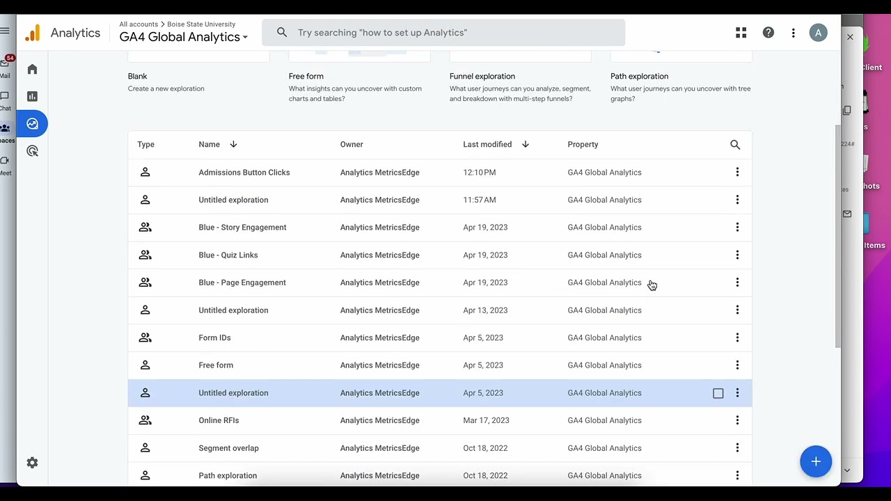Open the GA4 Global Analytics property dropdown

(x=184, y=37)
